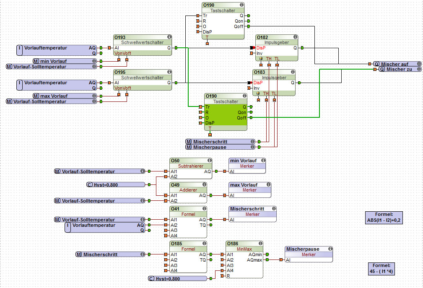Click the Formel ABS(I1 - I2)+0,2 note
The width and height of the screenshot is (423, 288).
click(x=384, y=218)
